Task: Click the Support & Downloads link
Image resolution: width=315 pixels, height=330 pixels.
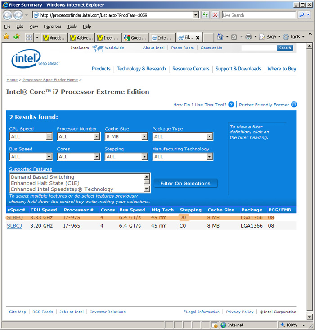Action: pyautogui.click(x=238, y=69)
